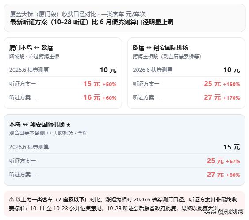Click 听证方案二 label in 欧厝 card
The image size is (249, 220).
coord(146,97)
